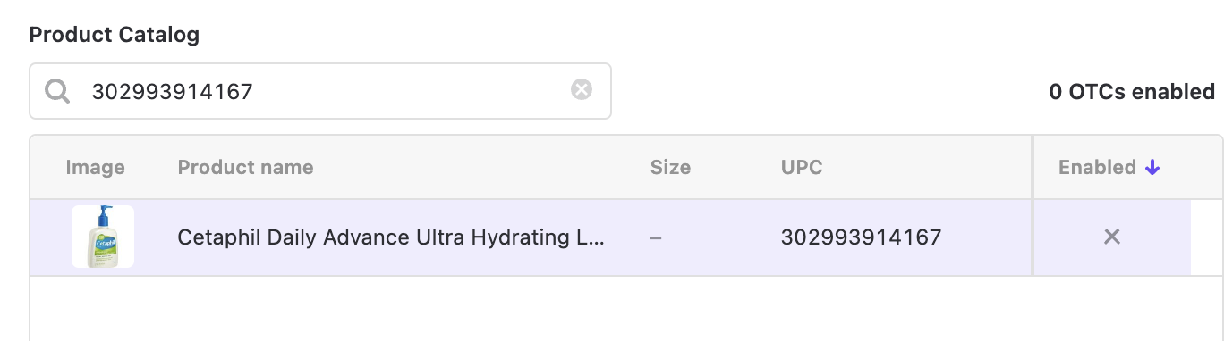This screenshot has height=341, width=1224.
Task: Click blank space between Size dash and UPC value
Action: click(721, 237)
